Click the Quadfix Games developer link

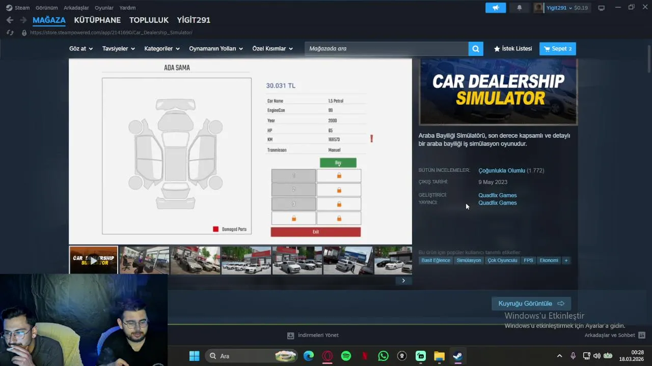point(497,195)
